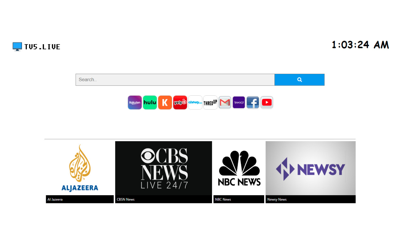Open the YouTube shortcut icon

click(x=267, y=103)
